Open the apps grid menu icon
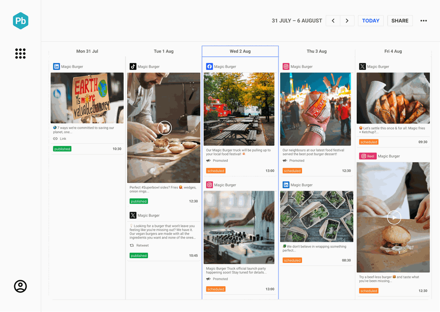The width and height of the screenshot is (440, 312). [x=20, y=53]
